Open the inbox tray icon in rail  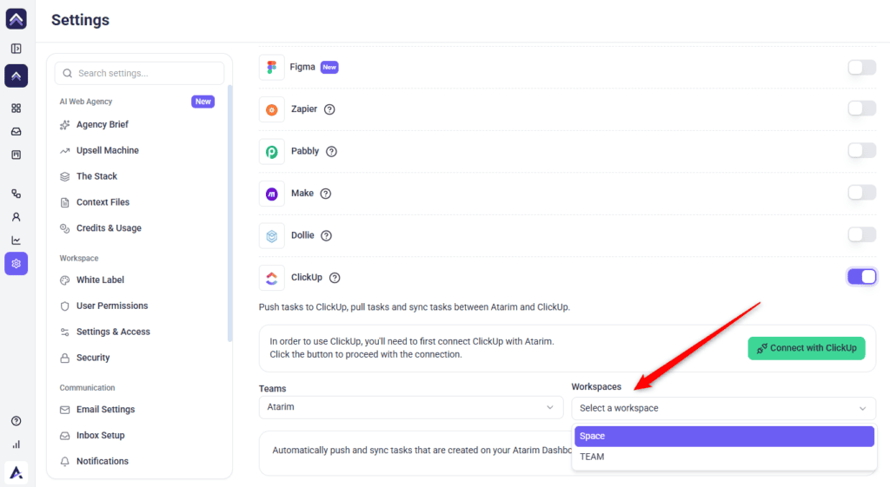[x=16, y=132]
